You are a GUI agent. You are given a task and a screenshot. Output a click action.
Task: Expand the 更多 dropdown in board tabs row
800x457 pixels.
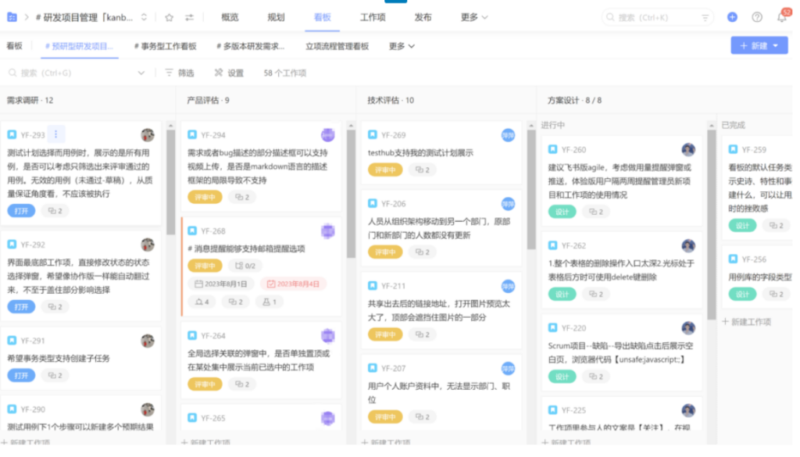pos(402,46)
